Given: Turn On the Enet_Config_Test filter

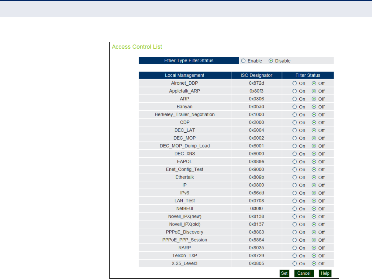Looking at the screenshot, I should coord(294,169).
